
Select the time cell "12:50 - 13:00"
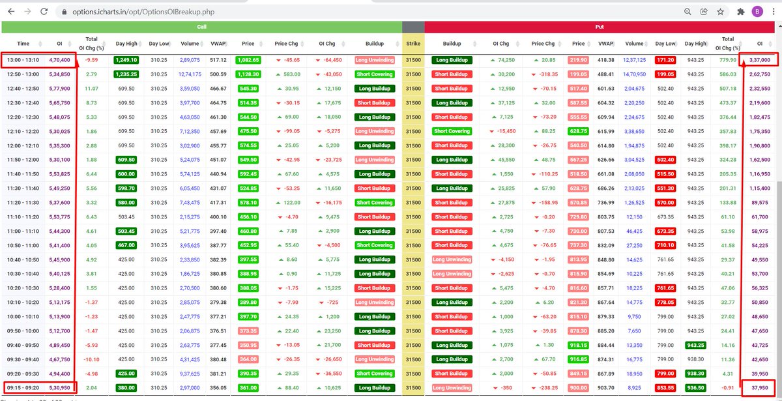pyautogui.click(x=23, y=74)
